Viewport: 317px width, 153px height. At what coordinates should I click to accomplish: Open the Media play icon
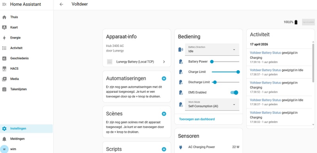pos(4,79)
